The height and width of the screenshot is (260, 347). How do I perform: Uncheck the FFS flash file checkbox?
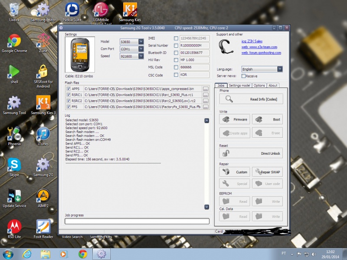(x=69, y=107)
